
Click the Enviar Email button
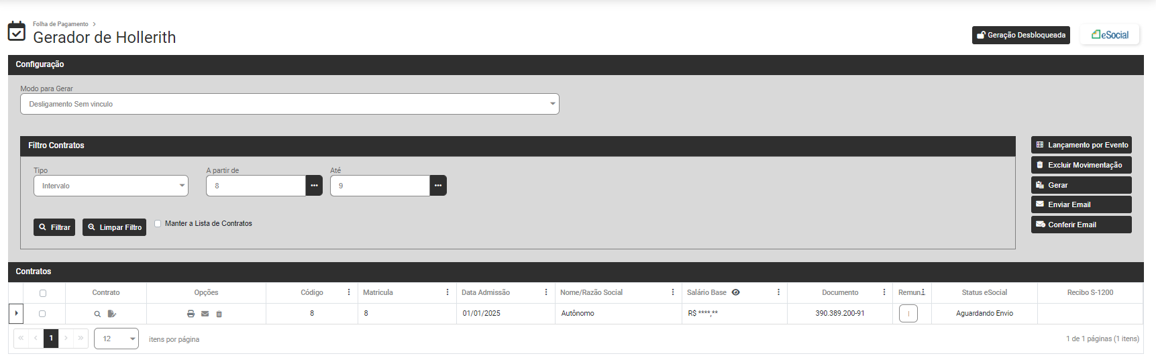pos(1082,204)
